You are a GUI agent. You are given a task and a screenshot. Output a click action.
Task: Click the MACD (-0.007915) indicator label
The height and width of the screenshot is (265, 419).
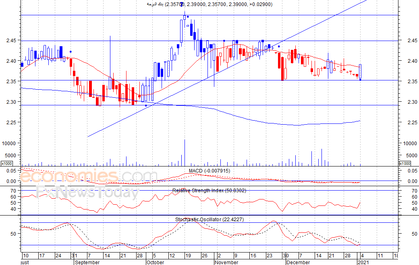[209, 171]
